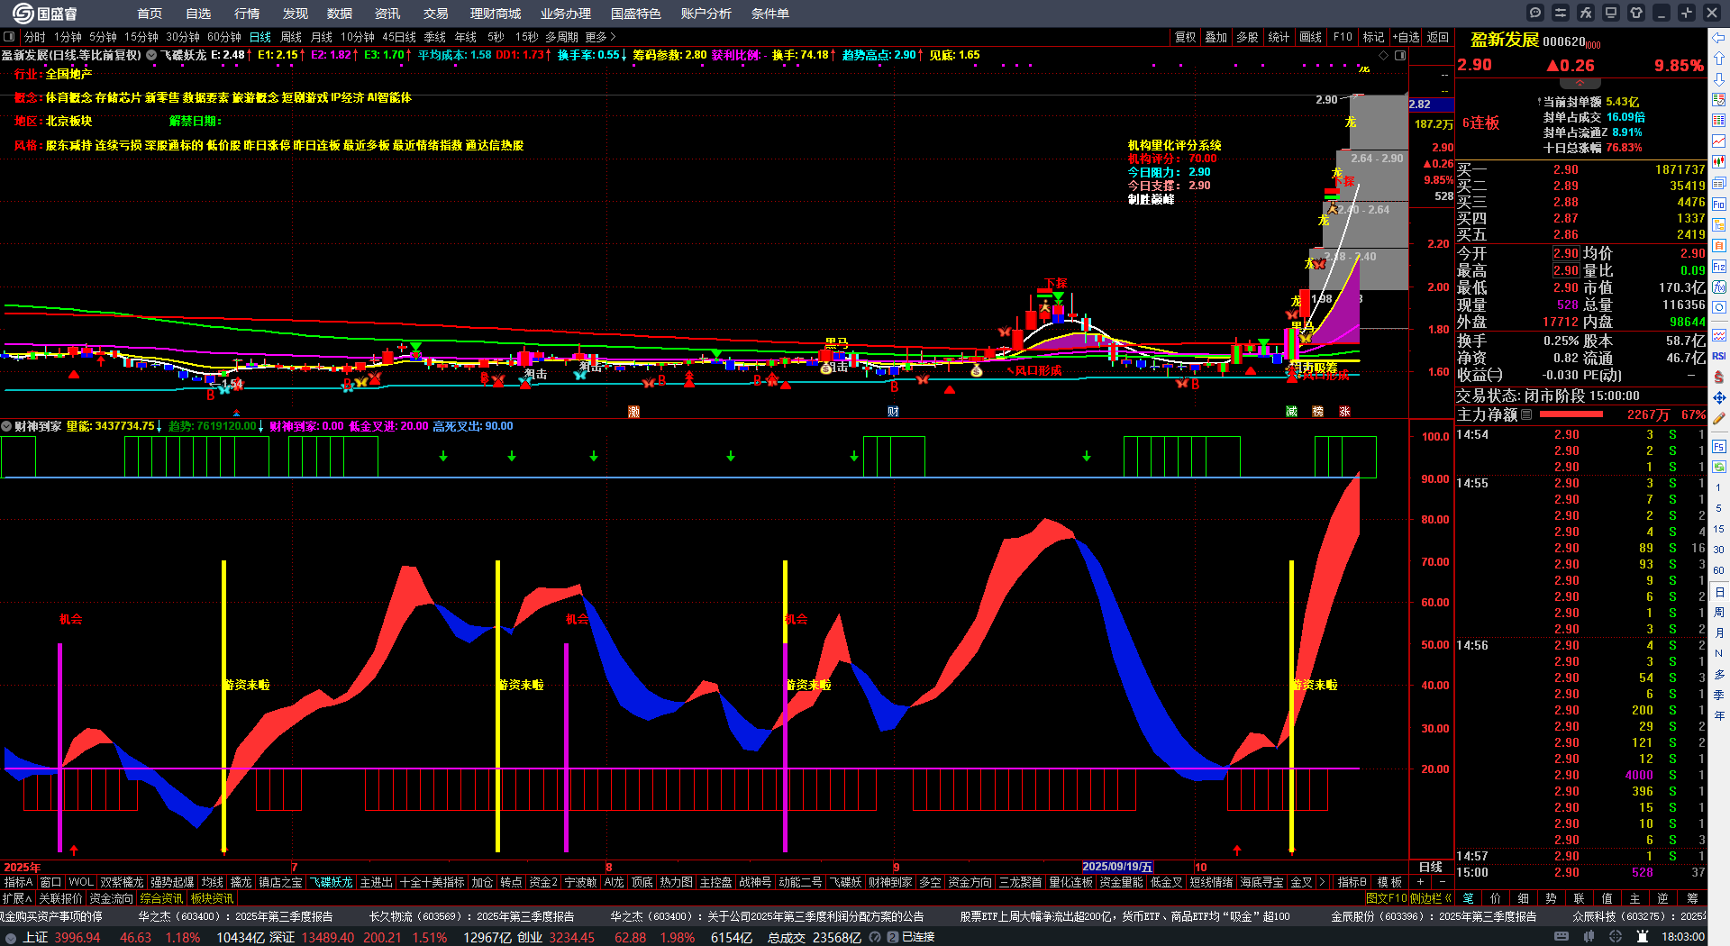Click the monitor display icon in title bar

pyautogui.click(x=1611, y=13)
